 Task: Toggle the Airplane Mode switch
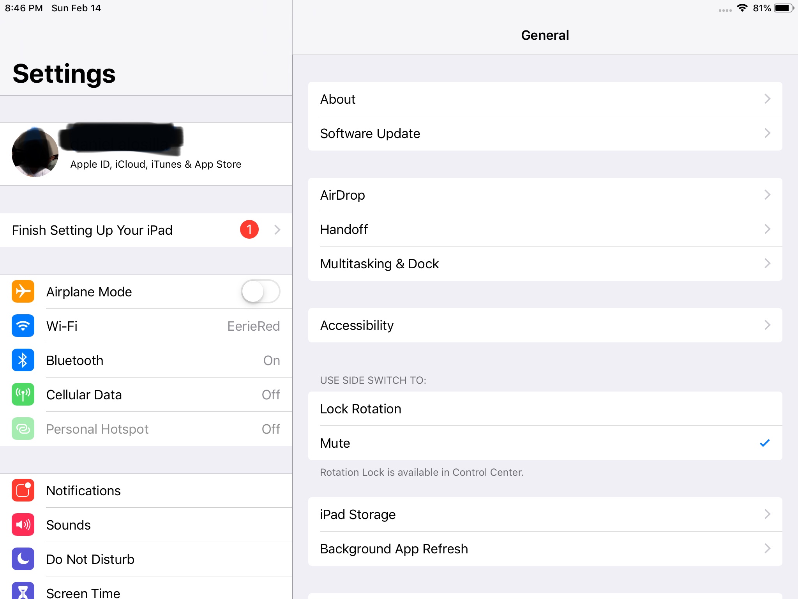pos(260,291)
